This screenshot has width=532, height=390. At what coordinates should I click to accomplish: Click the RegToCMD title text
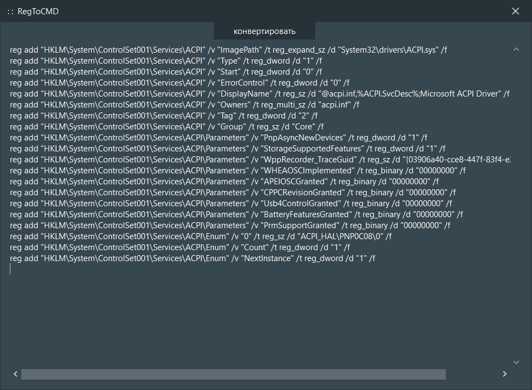click(x=38, y=12)
